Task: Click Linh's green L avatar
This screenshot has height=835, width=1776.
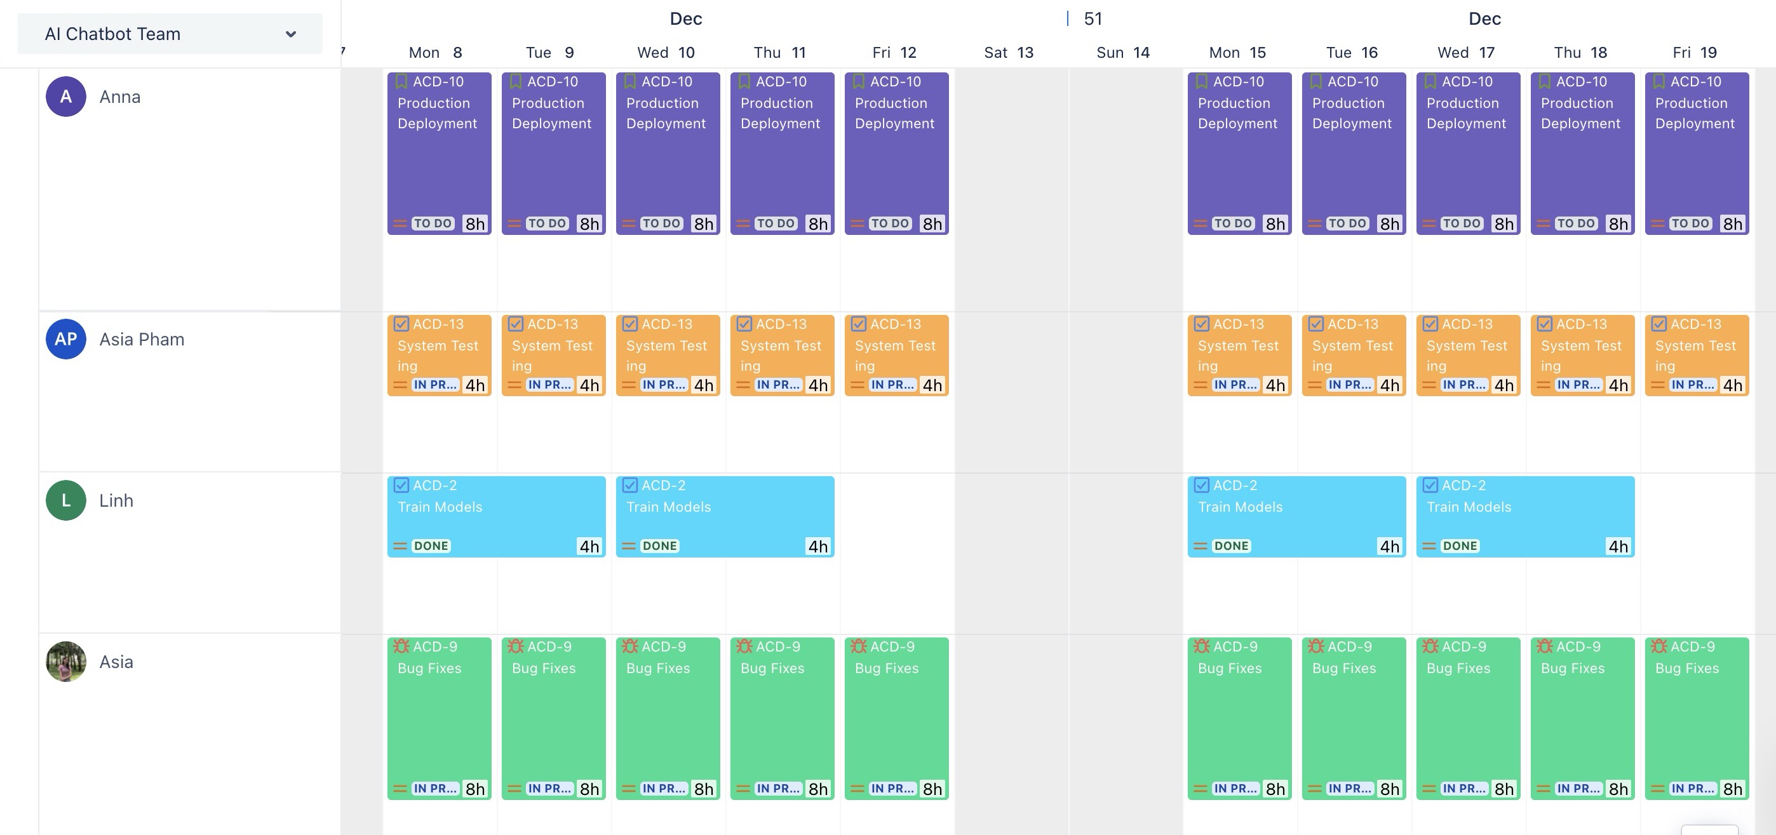Action: coord(65,500)
